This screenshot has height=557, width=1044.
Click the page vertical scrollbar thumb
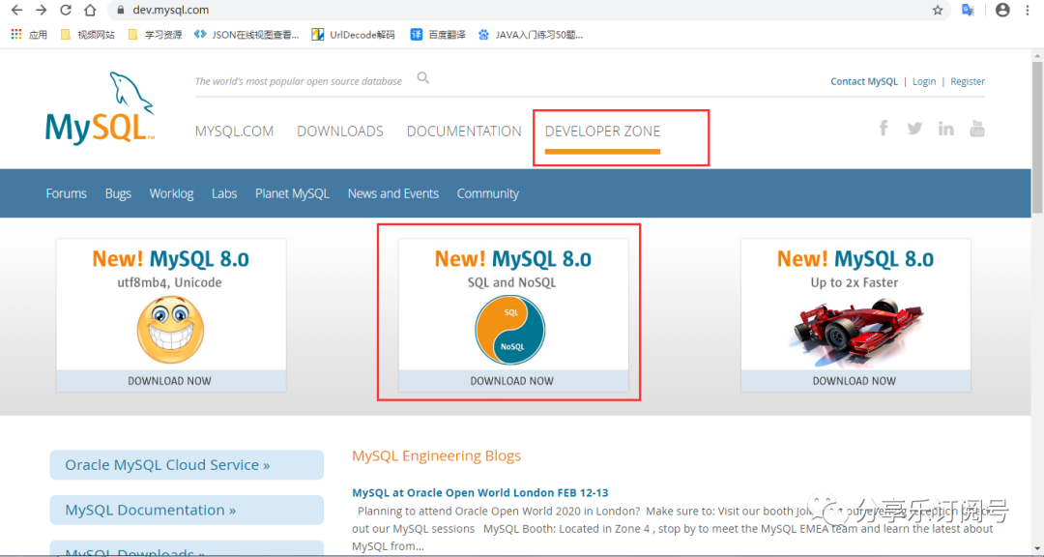(1037, 136)
